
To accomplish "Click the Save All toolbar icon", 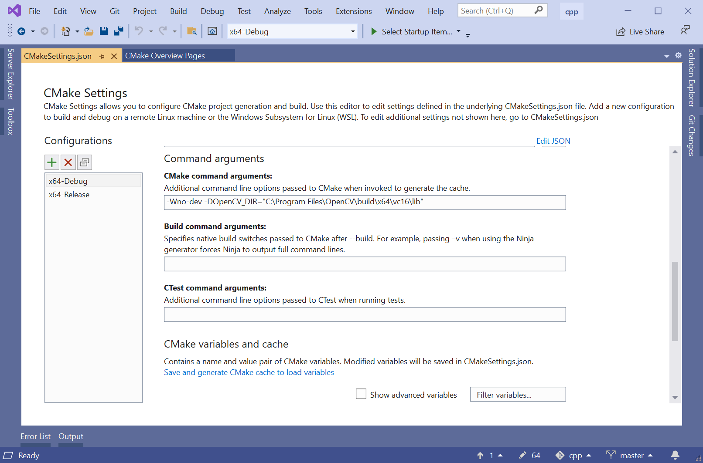I will coord(118,30).
